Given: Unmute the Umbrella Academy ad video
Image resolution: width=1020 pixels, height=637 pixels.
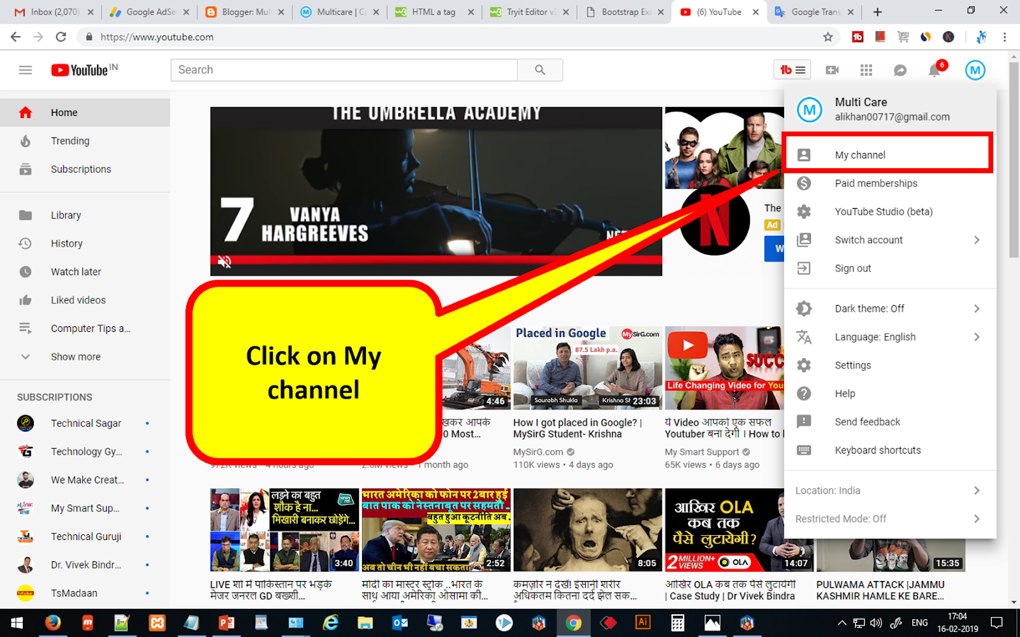Looking at the screenshot, I should click(x=224, y=262).
